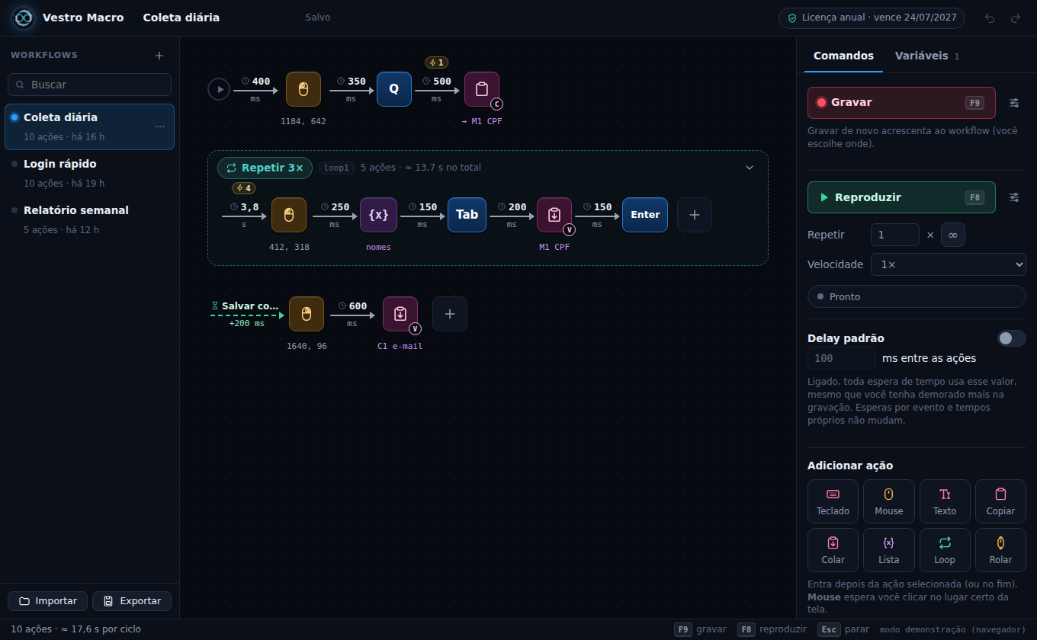The image size is (1037, 640).
Task: Add a Texto action
Action: 945,501
